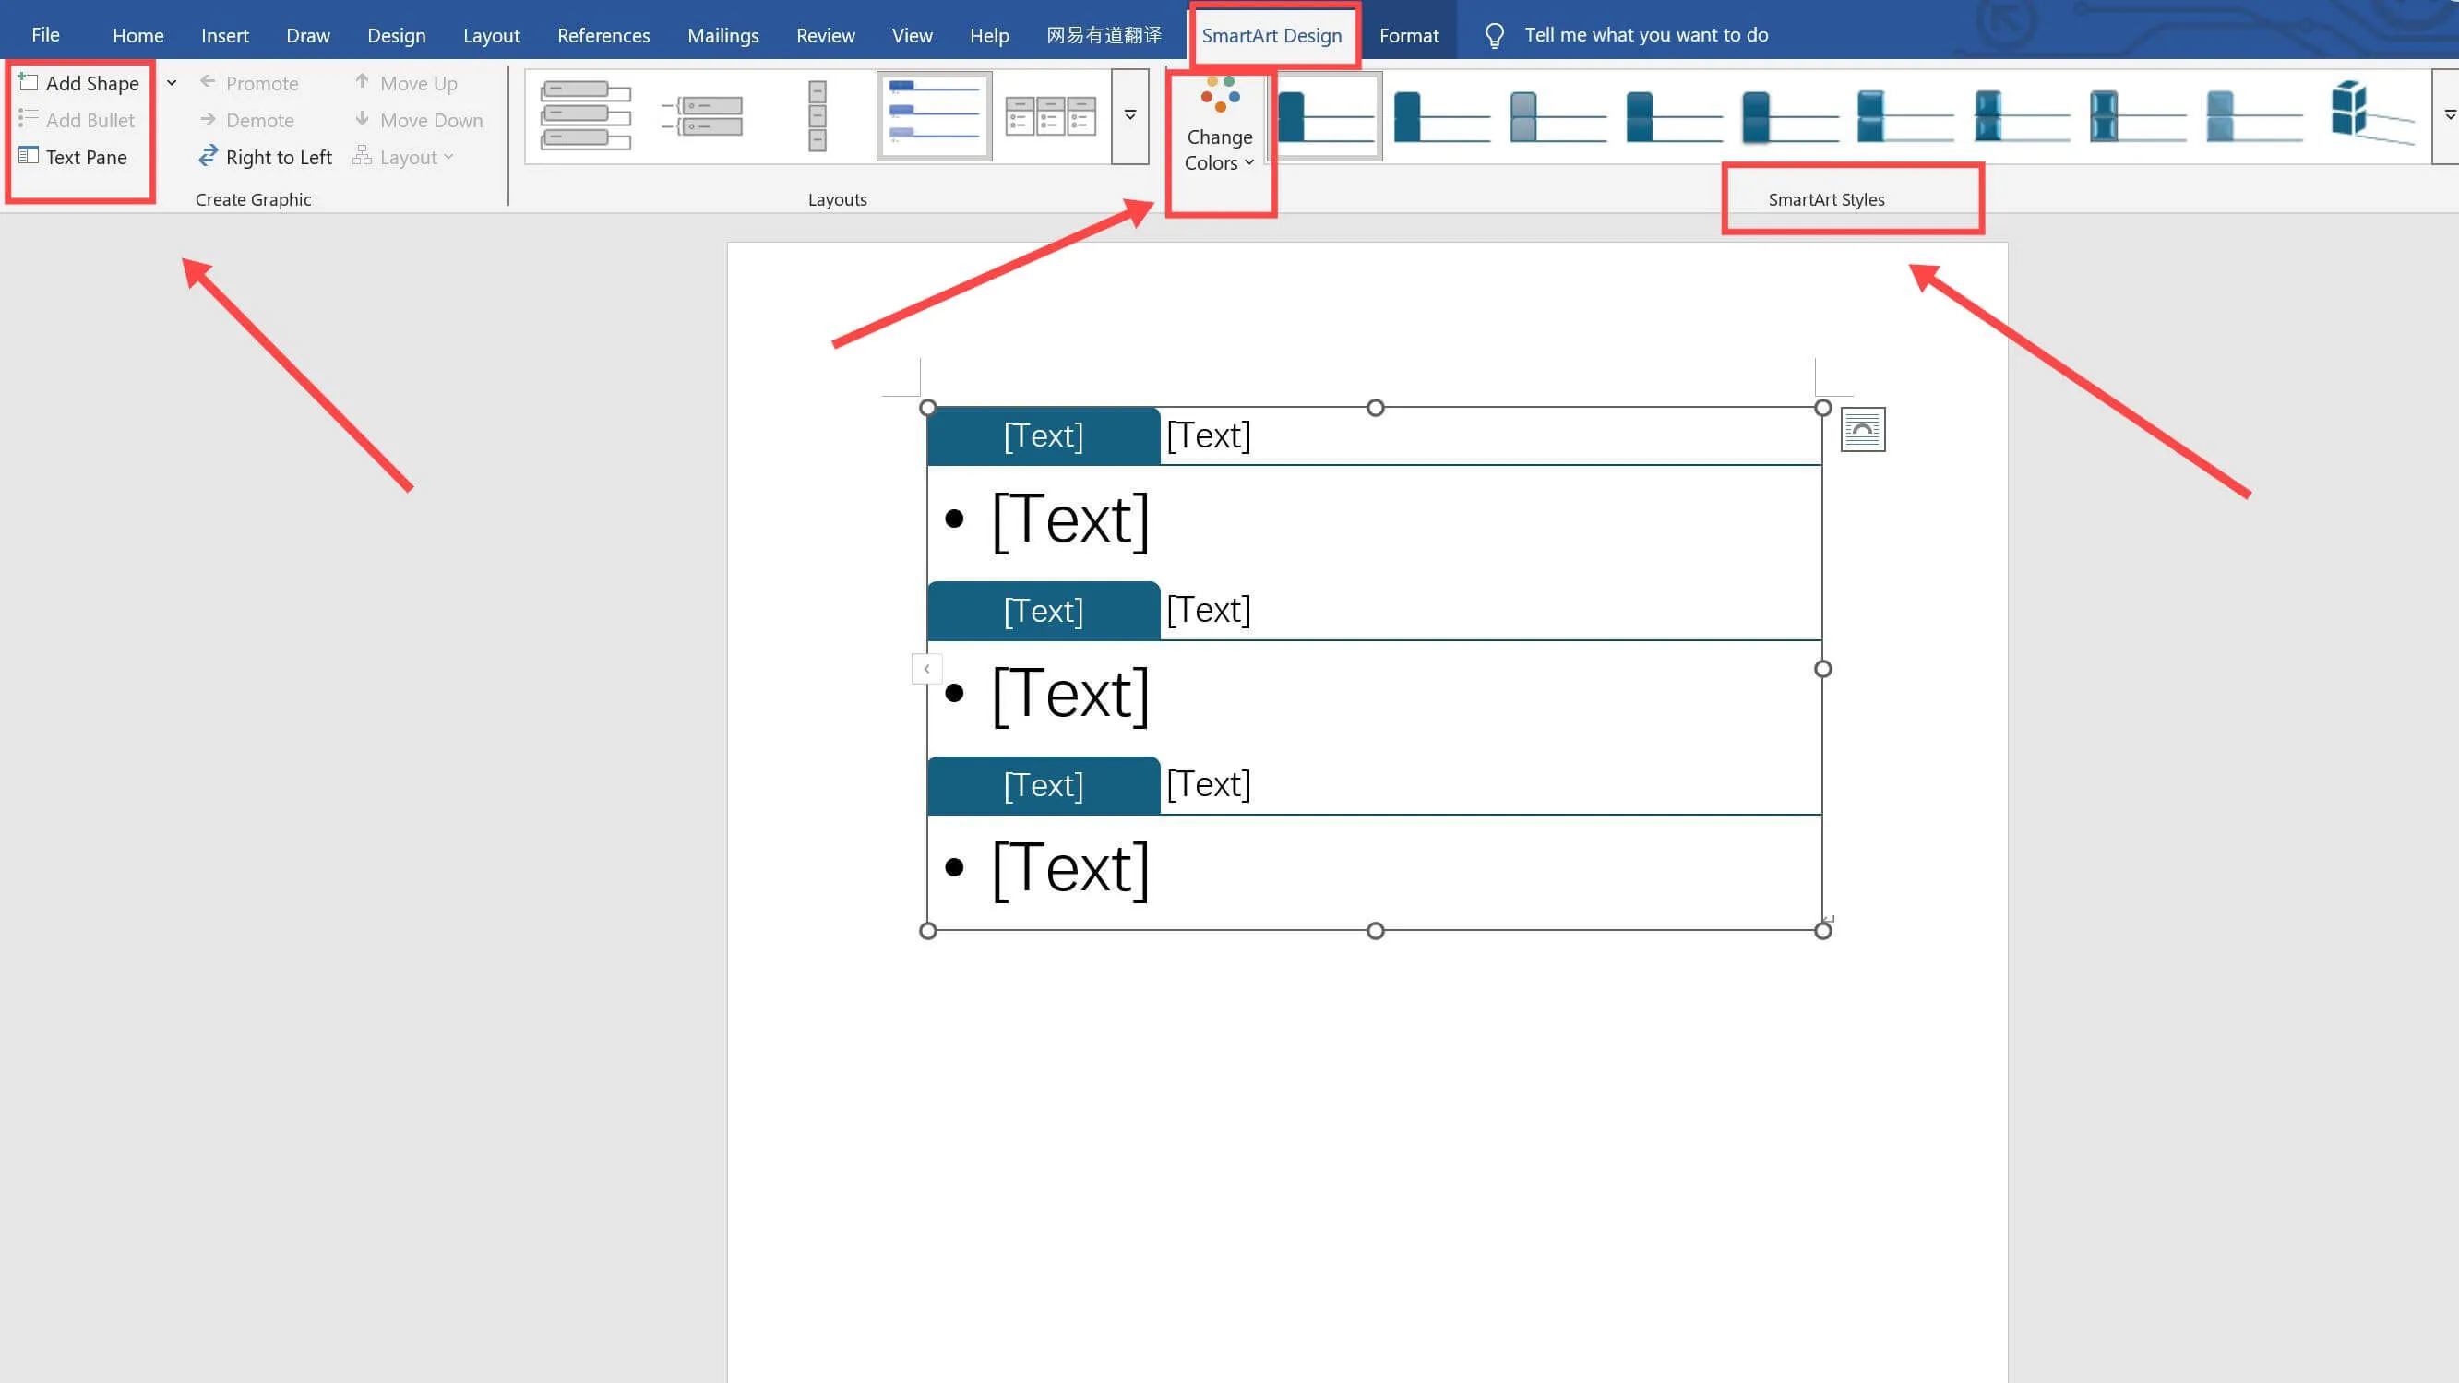This screenshot has width=2459, height=1383.
Task: Click the first large bullet [Text] placeholder
Action: (1069, 520)
